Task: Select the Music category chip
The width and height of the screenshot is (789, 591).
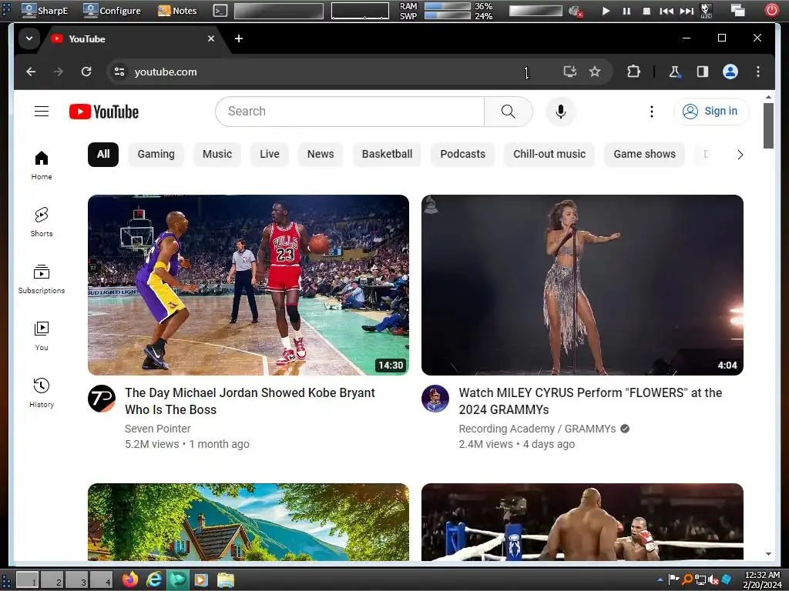Action: pyautogui.click(x=217, y=154)
